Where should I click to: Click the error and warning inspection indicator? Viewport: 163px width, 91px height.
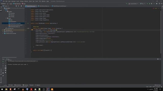pyautogui.click(x=155, y=8)
